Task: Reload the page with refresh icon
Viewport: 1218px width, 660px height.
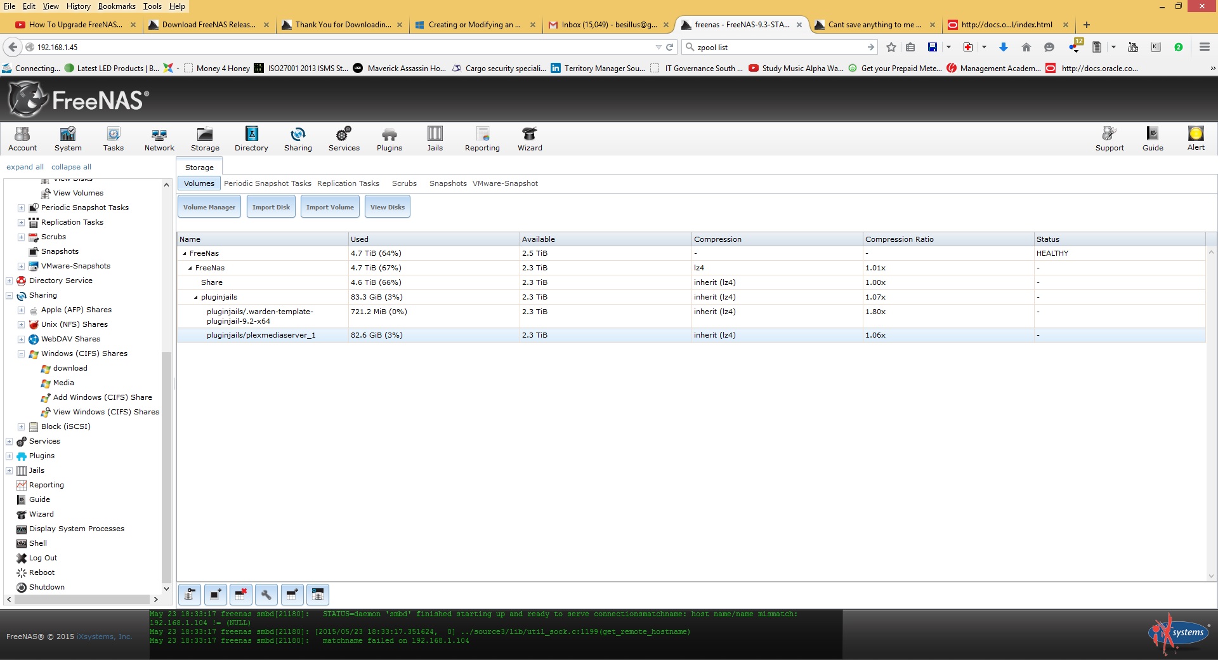Action: coord(669,47)
